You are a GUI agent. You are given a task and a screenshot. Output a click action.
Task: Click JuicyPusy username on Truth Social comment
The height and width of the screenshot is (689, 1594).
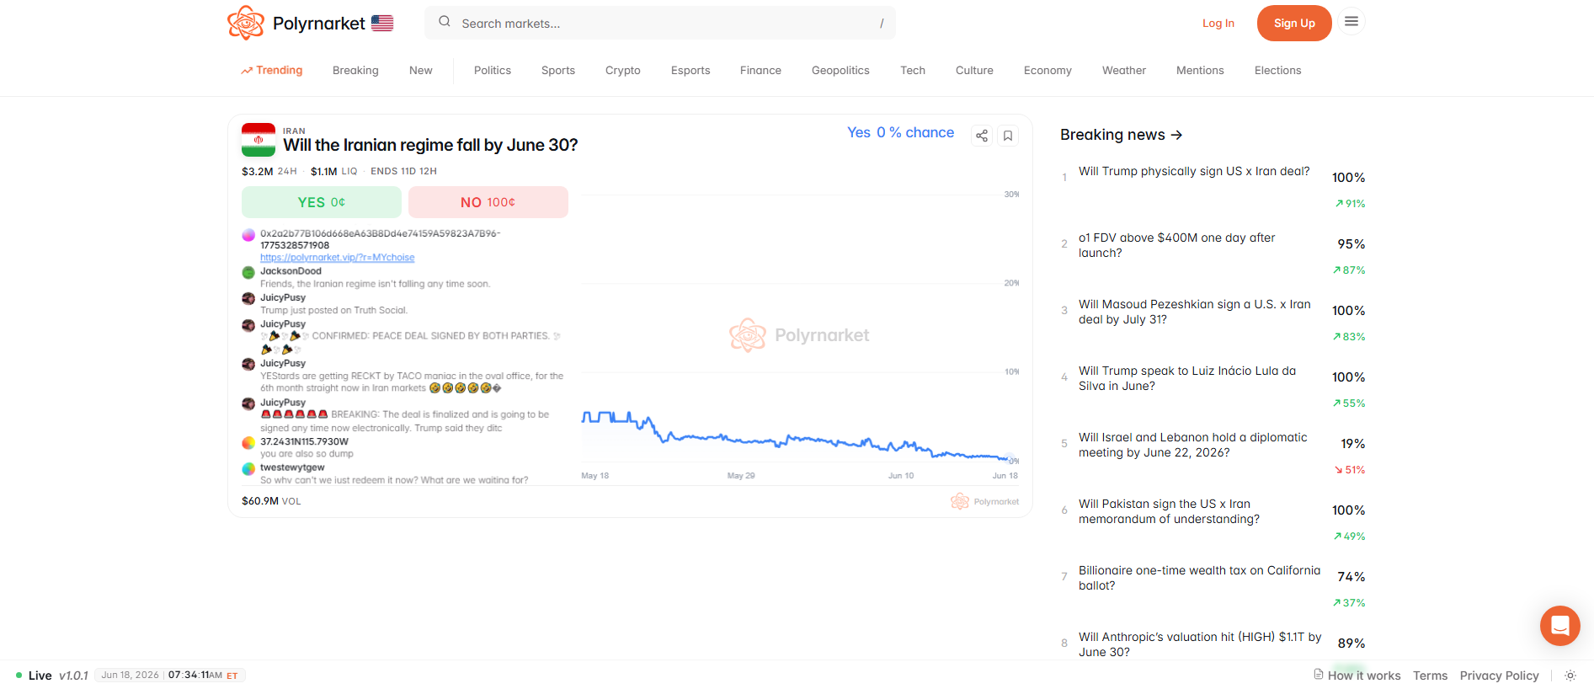point(283,297)
